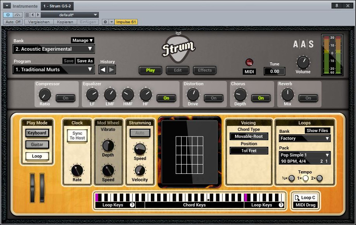The width and height of the screenshot is (356, 225).
Task: Click the red MIDI indicator LED
Action: point(249,62)
